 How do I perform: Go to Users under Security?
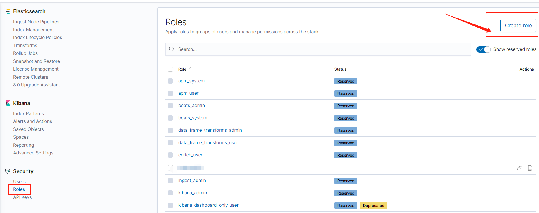20,181
